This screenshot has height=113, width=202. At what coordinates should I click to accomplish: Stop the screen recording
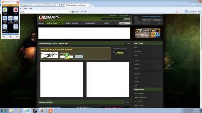pos(16,10)
